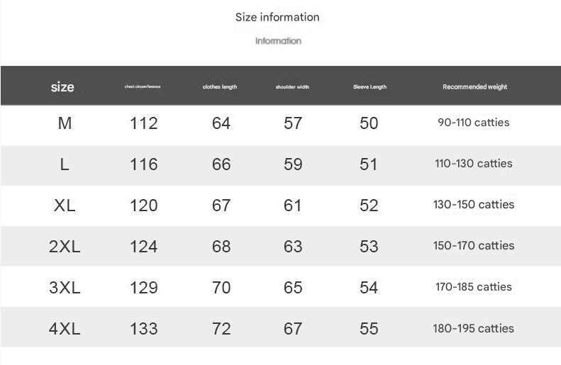Click the "size" column header
561x365 pixels.
coord(62,87)
